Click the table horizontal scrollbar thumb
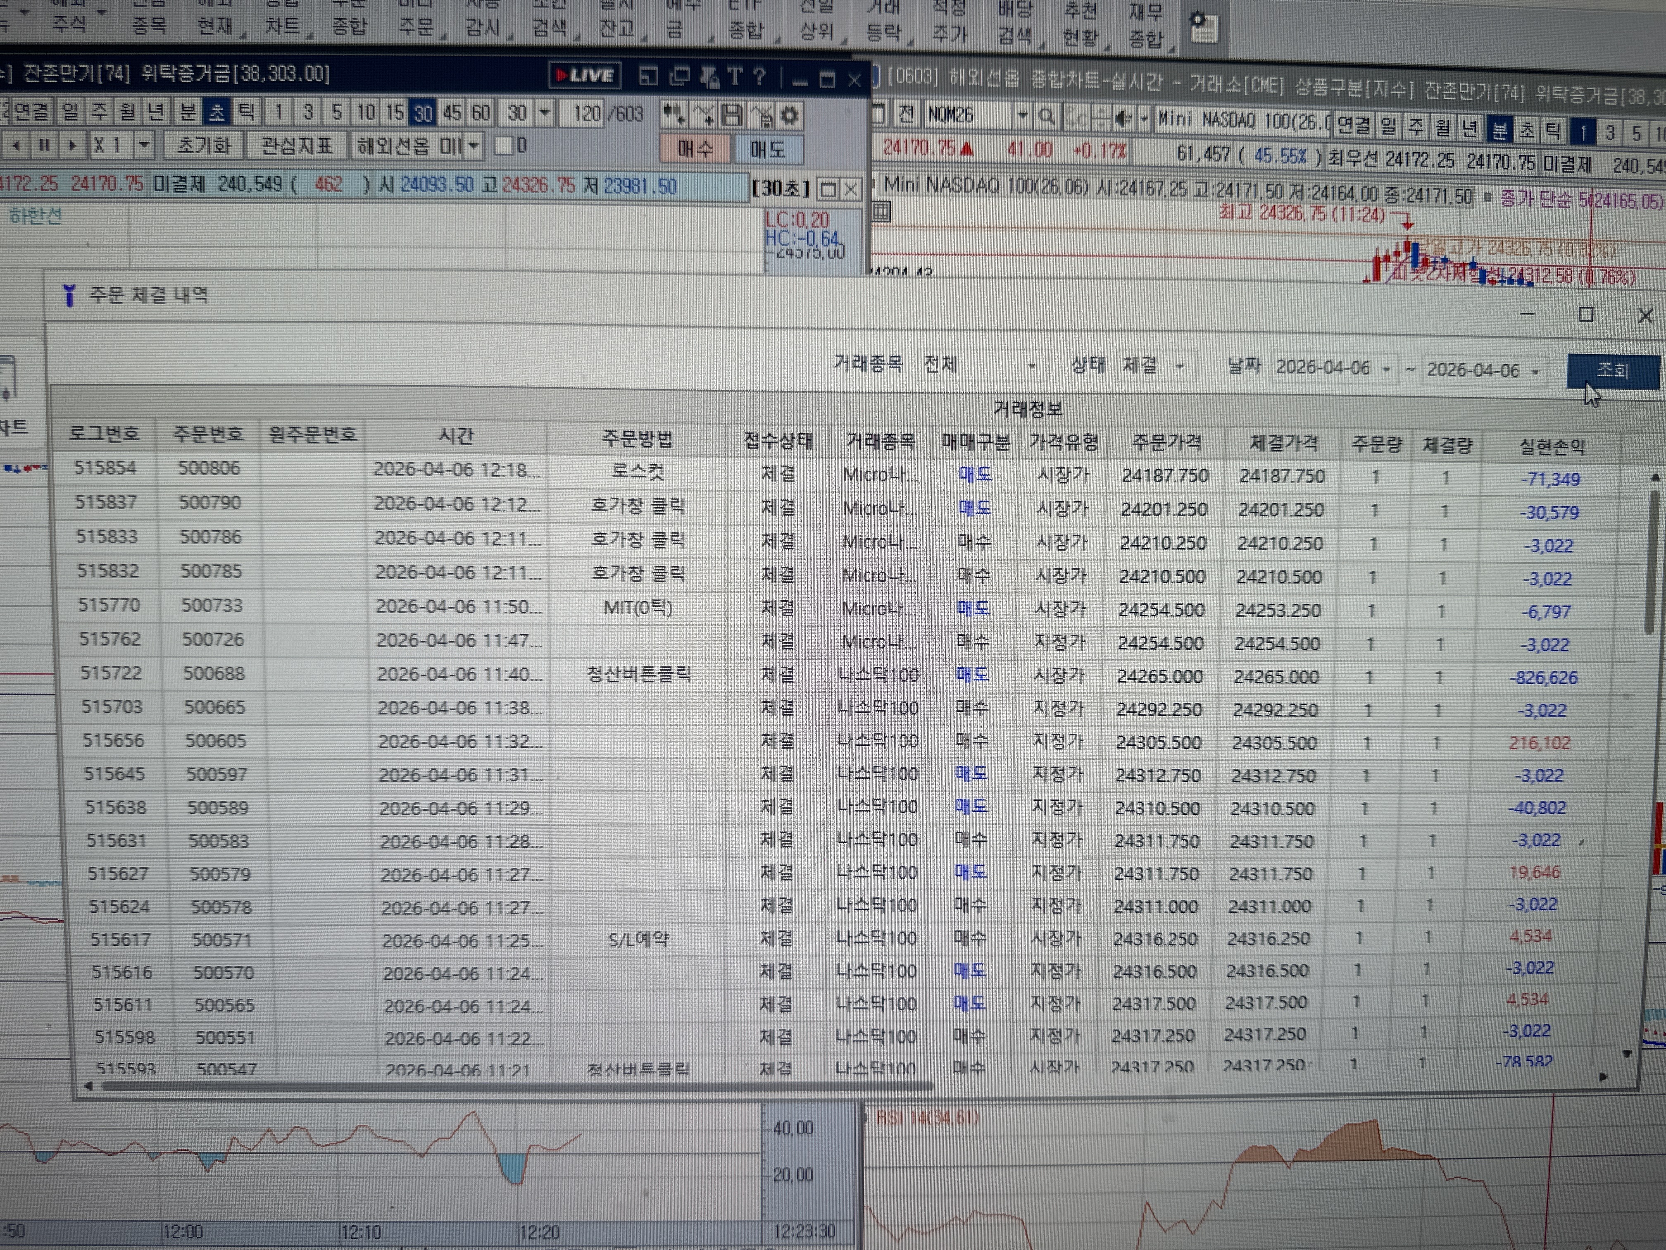Image resolution: width=1666 pixels, height=1250 pixels. tap(517, 1086)
